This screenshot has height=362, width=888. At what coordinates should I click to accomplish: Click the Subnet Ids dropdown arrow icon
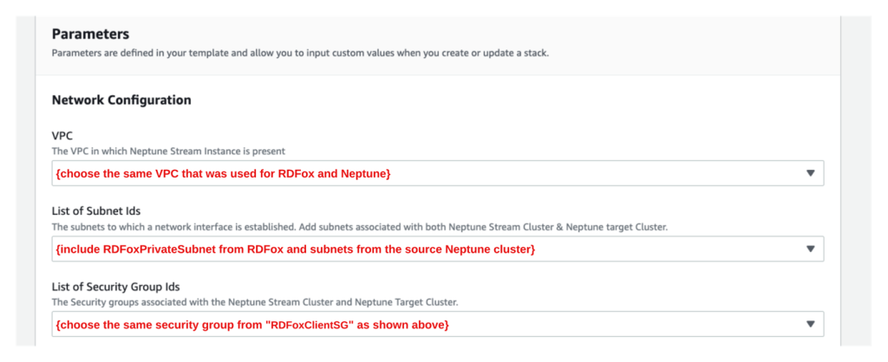click(811, 249)
